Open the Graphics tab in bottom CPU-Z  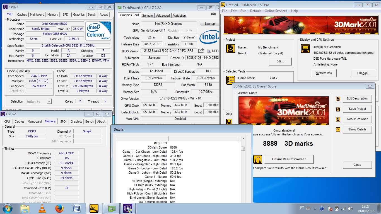pyautogui.click(x=76, y=121)
